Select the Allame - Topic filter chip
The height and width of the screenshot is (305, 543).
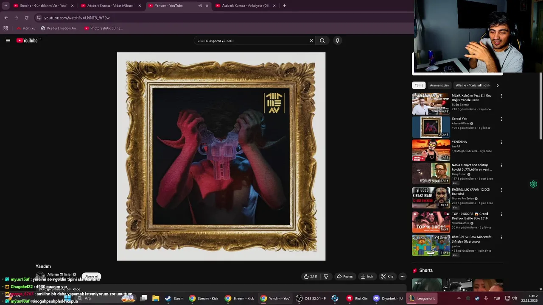tap(473, 85)
